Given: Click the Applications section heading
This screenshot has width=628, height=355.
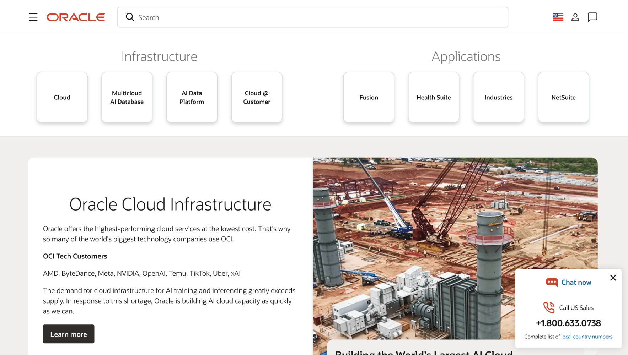Looking at the screenshot, I should coord(466,56).
